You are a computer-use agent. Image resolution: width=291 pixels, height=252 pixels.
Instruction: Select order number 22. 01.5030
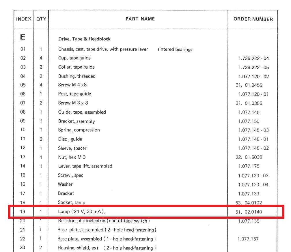[x=249, y=157]
